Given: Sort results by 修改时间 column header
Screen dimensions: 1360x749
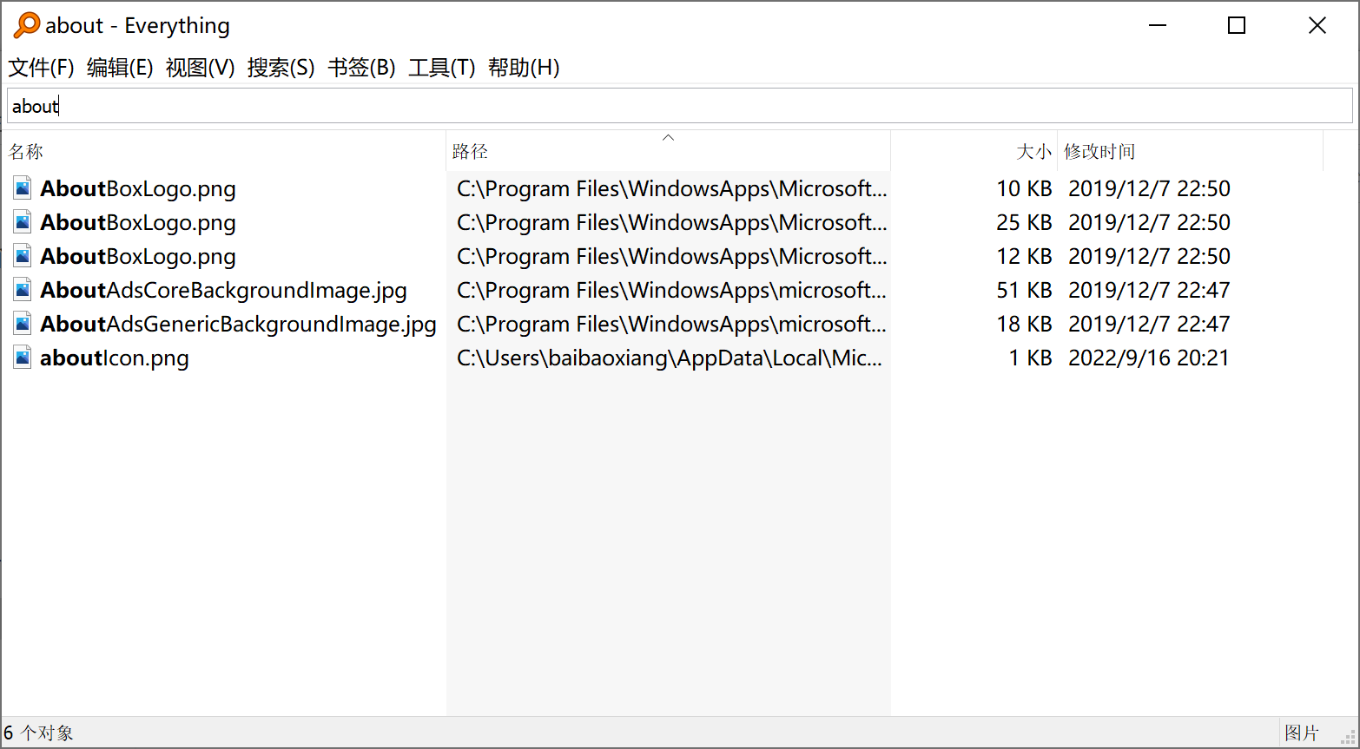Looking at the screenshot, I should pos(1190,152).
